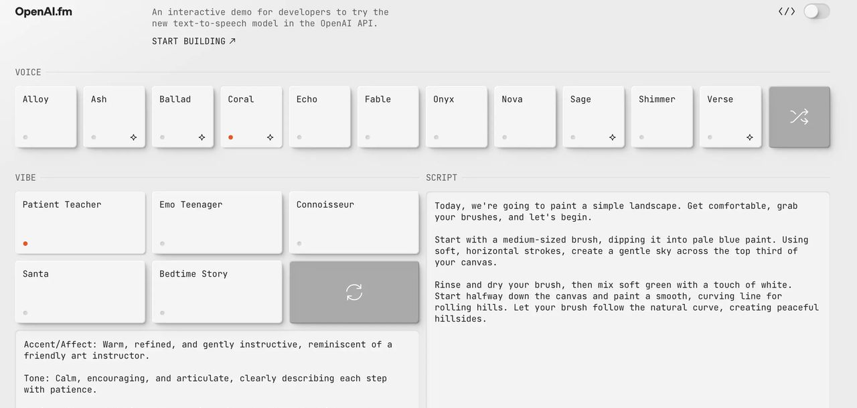Select the Connoisseur vibe
Viewport: 857px width, 408px height.
[x=354, y=222]
